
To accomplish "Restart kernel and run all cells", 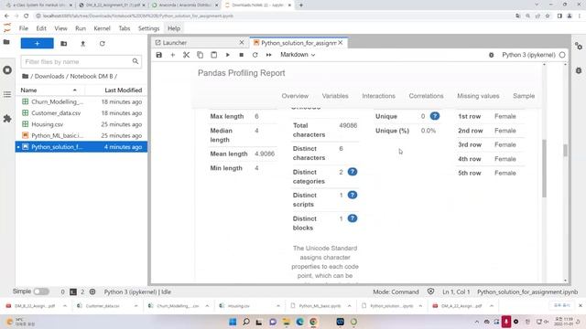I will (268, 55).
